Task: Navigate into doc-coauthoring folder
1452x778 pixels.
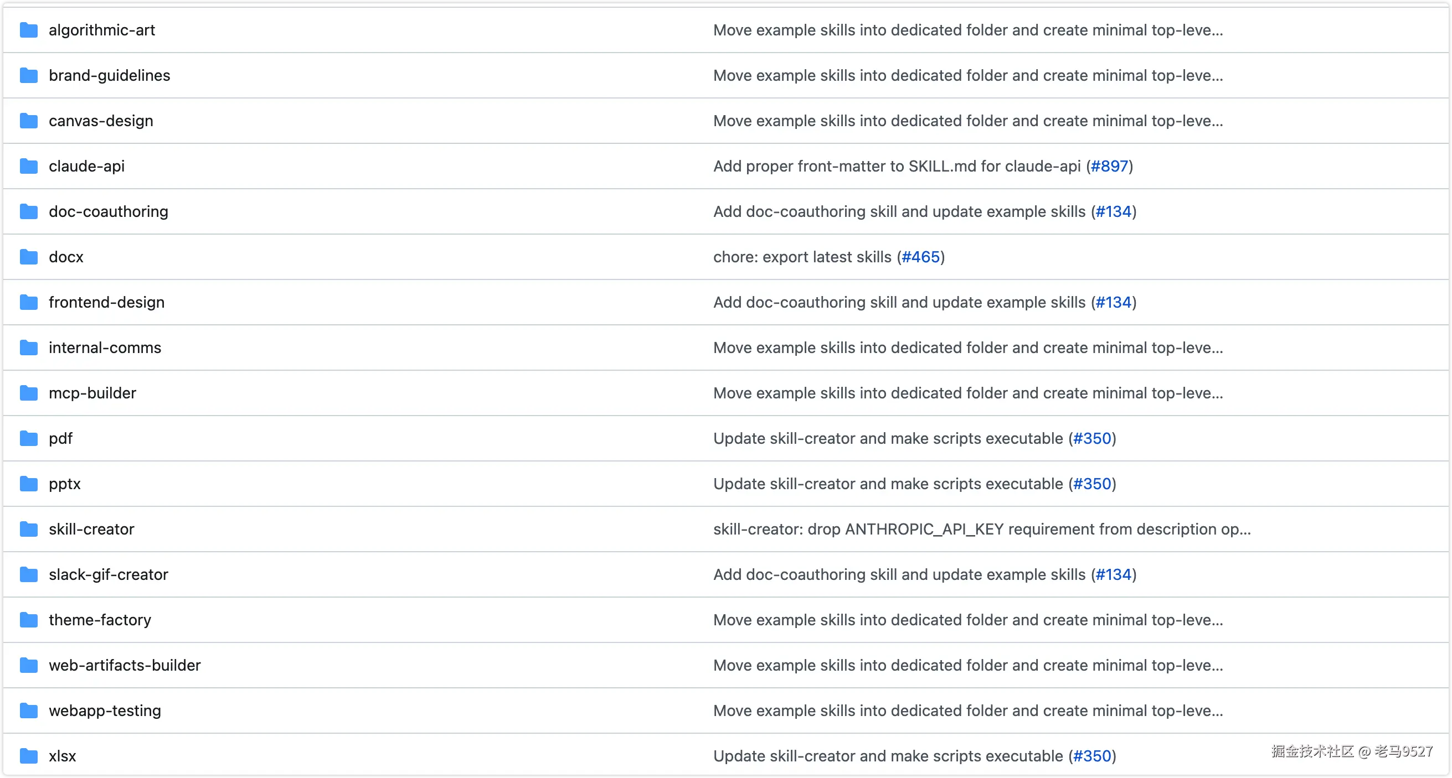Action: (x=108, y=211)
